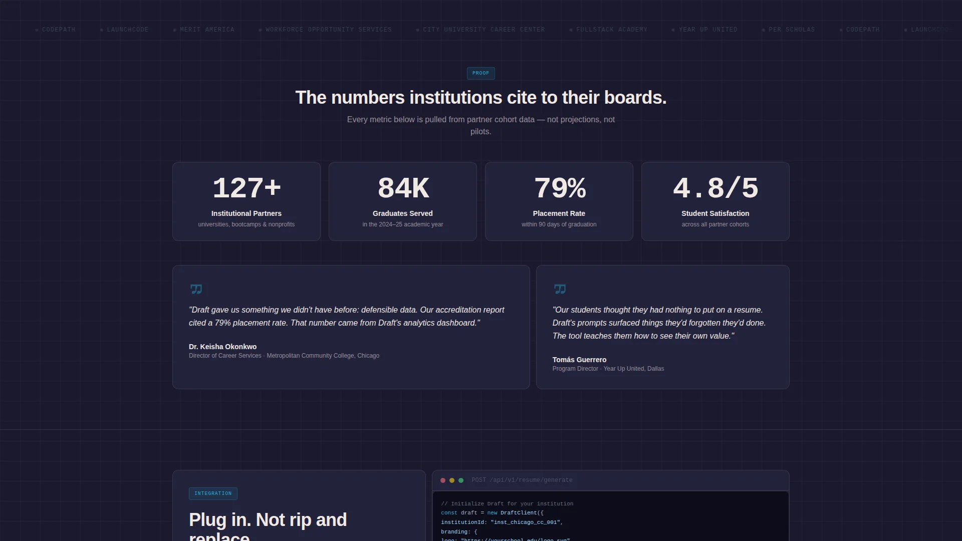Screen dimensions: 962x541
Task: Click the quote icon in Keisha Okonkwo's testimonial
Action: click(196, 289)
